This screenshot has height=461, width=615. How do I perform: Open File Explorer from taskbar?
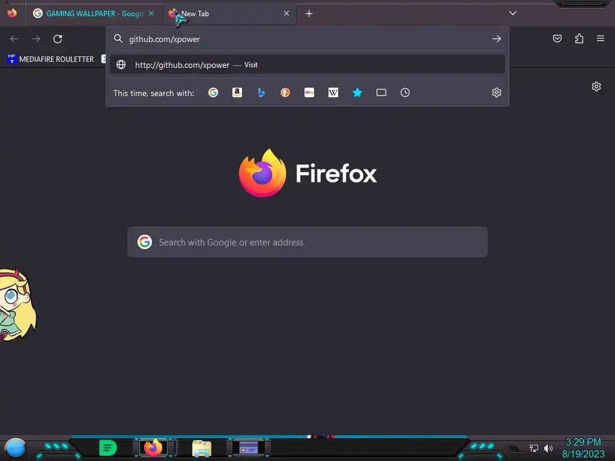pos(202,448)
